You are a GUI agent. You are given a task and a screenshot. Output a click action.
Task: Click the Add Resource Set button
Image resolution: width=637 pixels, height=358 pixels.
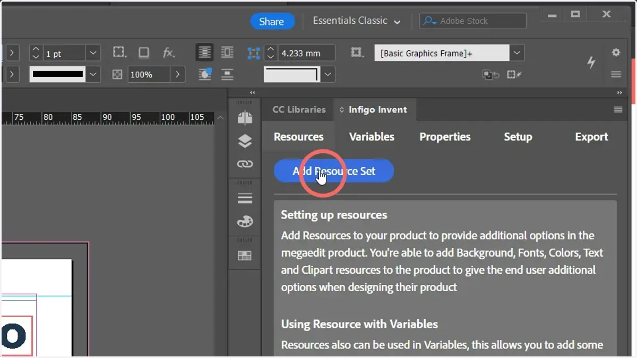pos(333,171)
